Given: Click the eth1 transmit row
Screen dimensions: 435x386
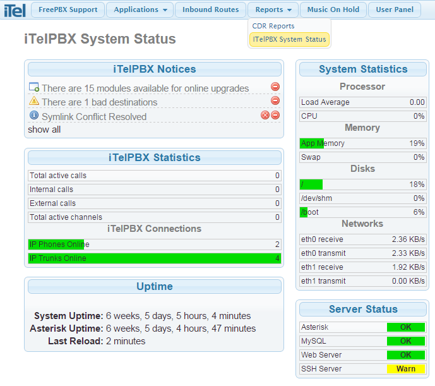Looking at the screenshot, I should click(363, 281).
